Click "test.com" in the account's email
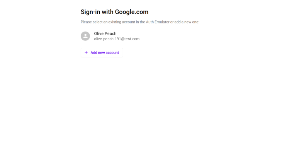282x158 pixels. (x=132, y=39)
